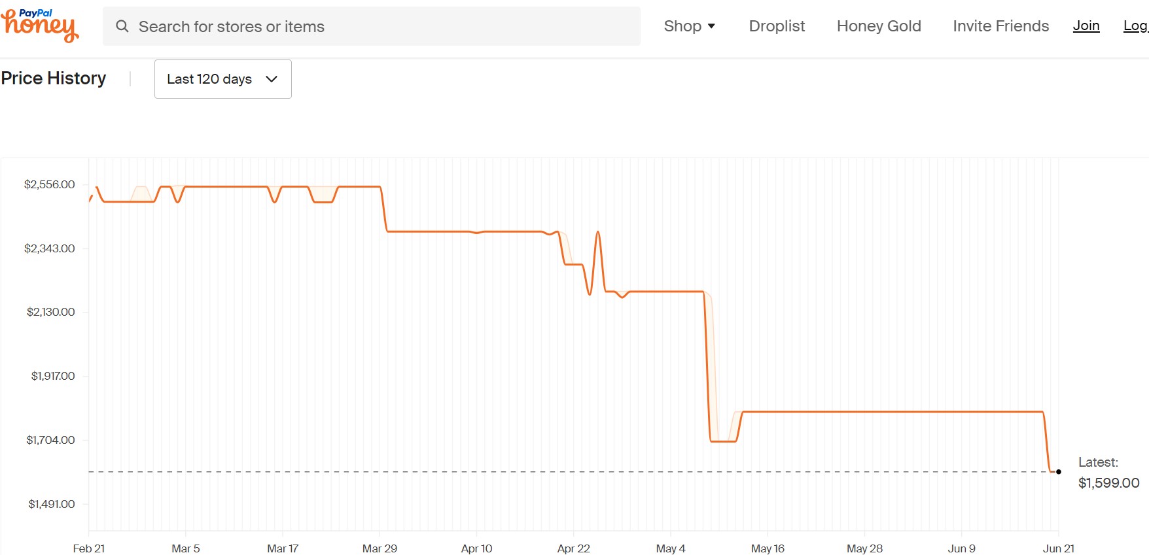Screen dimensions: 1149x555
Task: Click the Price History heading
Action: tap(54, 78)
